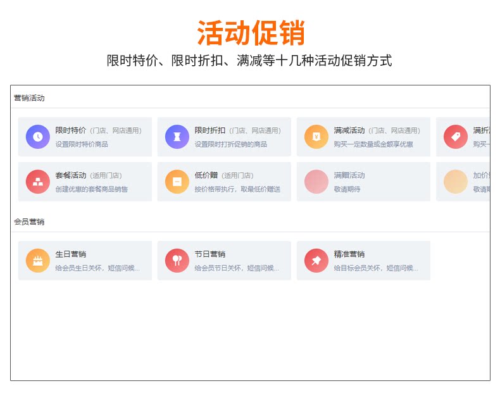Click the subtitle starting with 限时特价、限时折扣

[x=249, y=61]
